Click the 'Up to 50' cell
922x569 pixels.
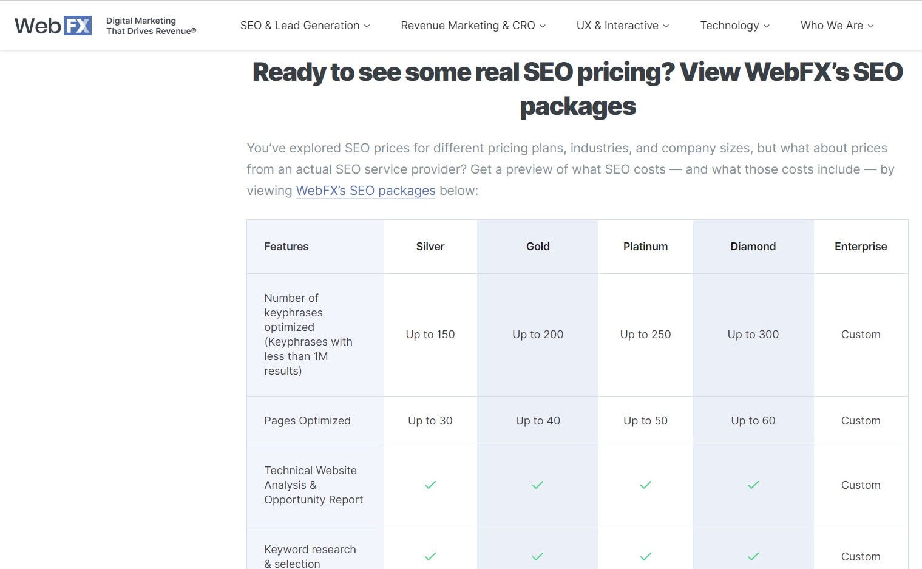(645, 421)
